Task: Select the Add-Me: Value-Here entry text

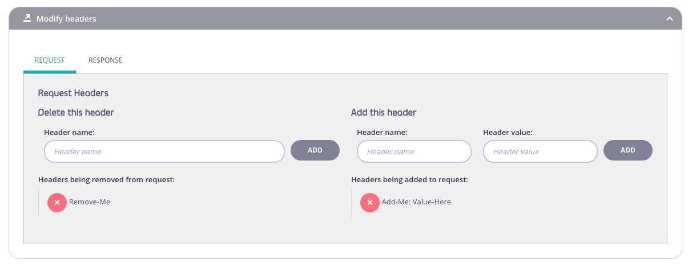Action: coord(416,202)
